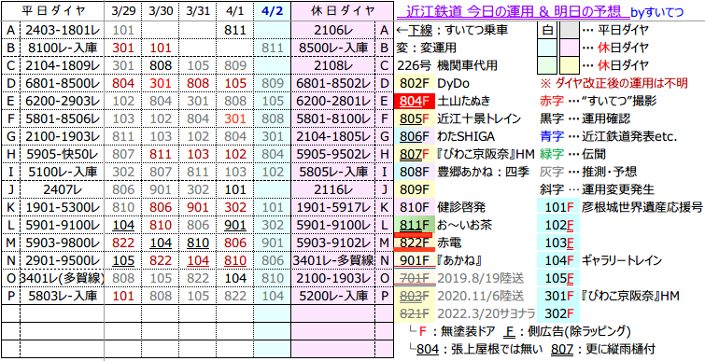Screen dimensions: 705x361
Task: Select the 3/31 date header
Action: pos(198,11)
